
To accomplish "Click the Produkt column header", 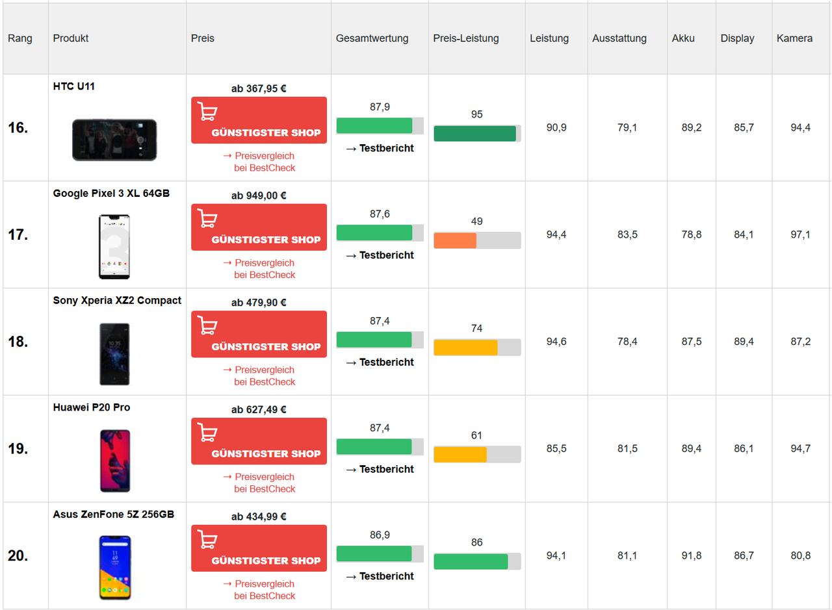I will tap(71, 38).
